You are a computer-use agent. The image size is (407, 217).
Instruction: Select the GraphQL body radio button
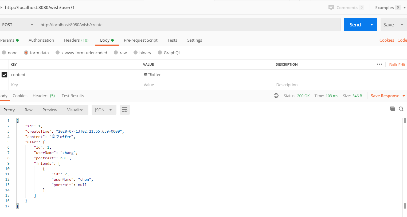tap(160, 53)
